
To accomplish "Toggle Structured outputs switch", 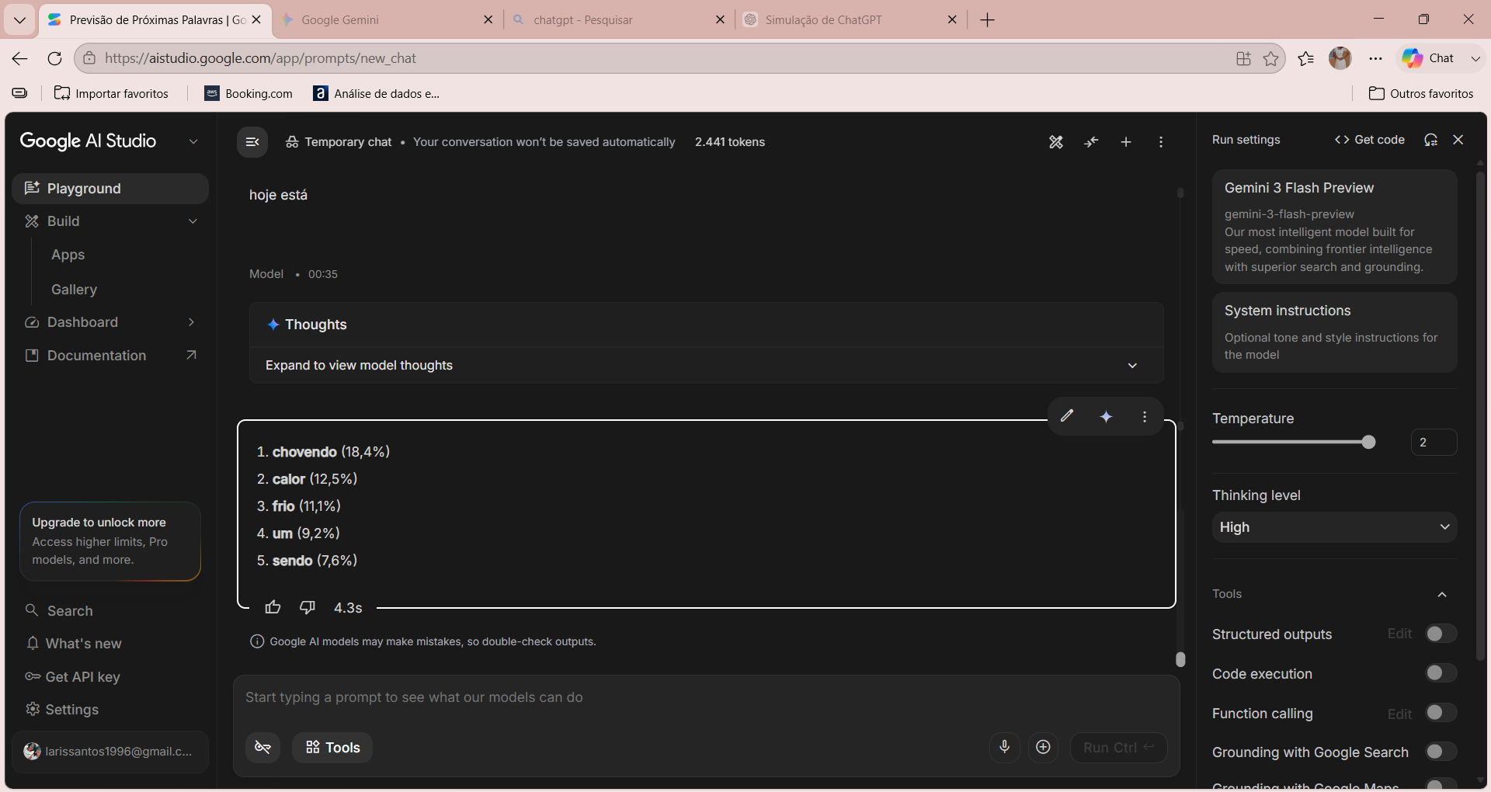I will (x=1441, y=634).
